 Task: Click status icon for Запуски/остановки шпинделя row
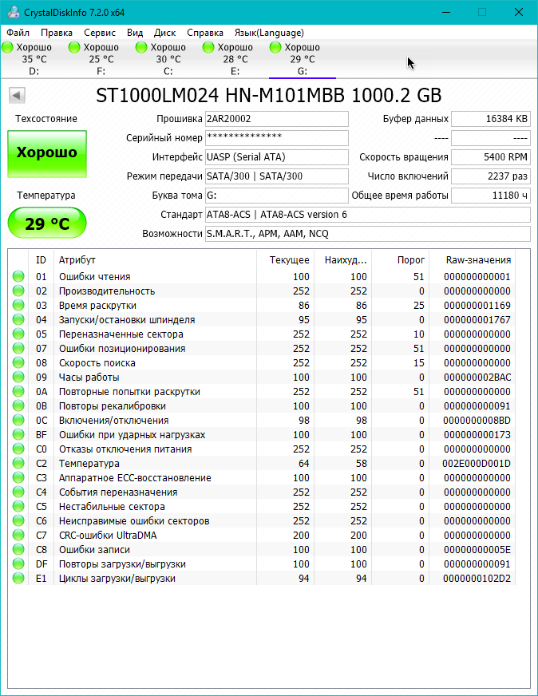pos(18,319)
